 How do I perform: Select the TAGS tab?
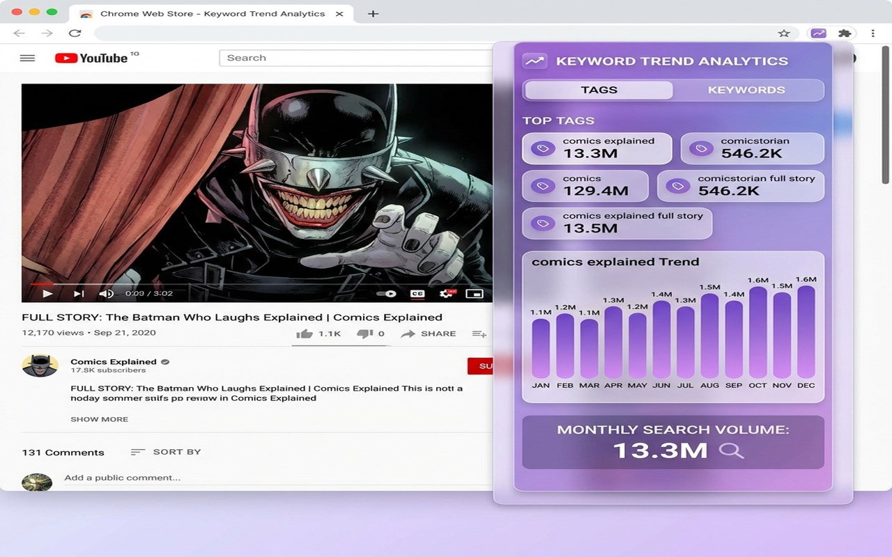599,90
